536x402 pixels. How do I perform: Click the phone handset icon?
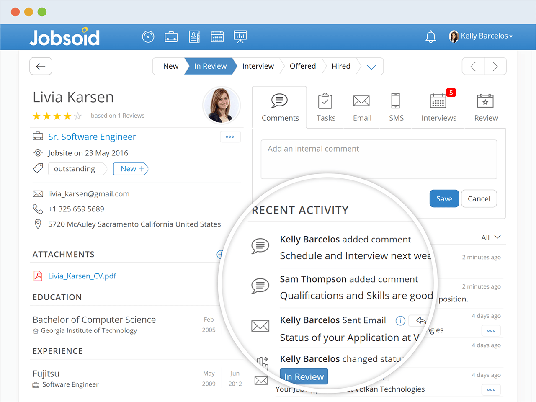(x=38, y=209)
